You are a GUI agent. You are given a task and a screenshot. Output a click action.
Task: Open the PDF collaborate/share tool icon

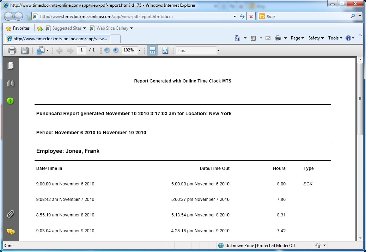[x=41, y=50]
